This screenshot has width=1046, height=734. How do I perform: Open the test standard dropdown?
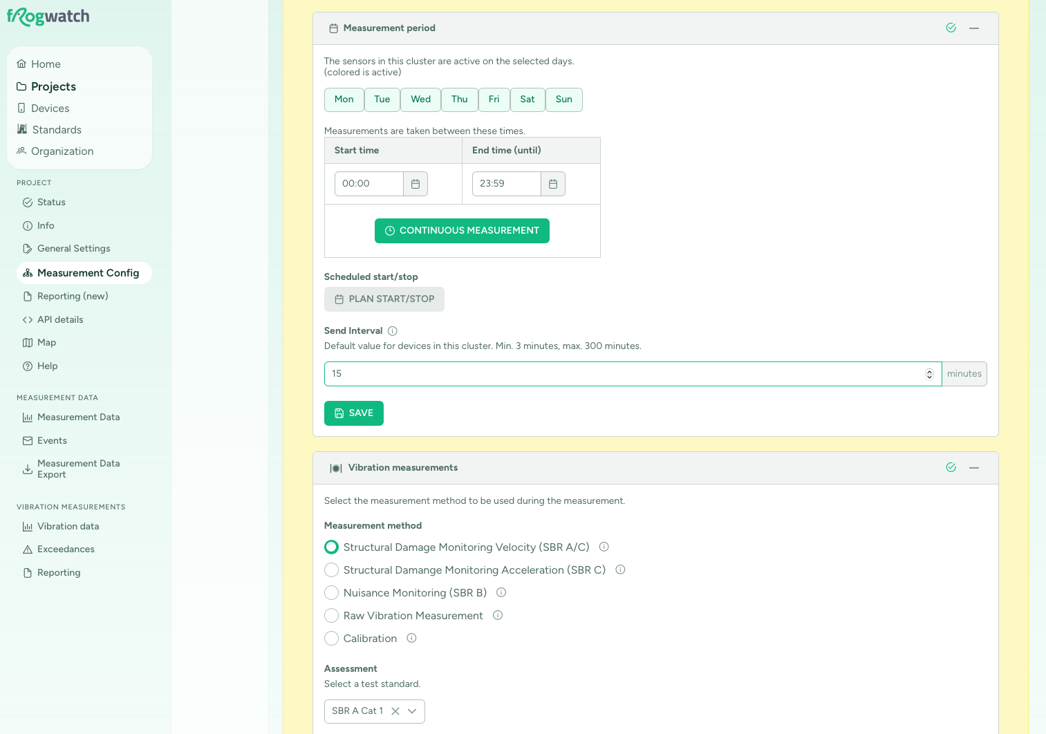(x=412, y=711)
